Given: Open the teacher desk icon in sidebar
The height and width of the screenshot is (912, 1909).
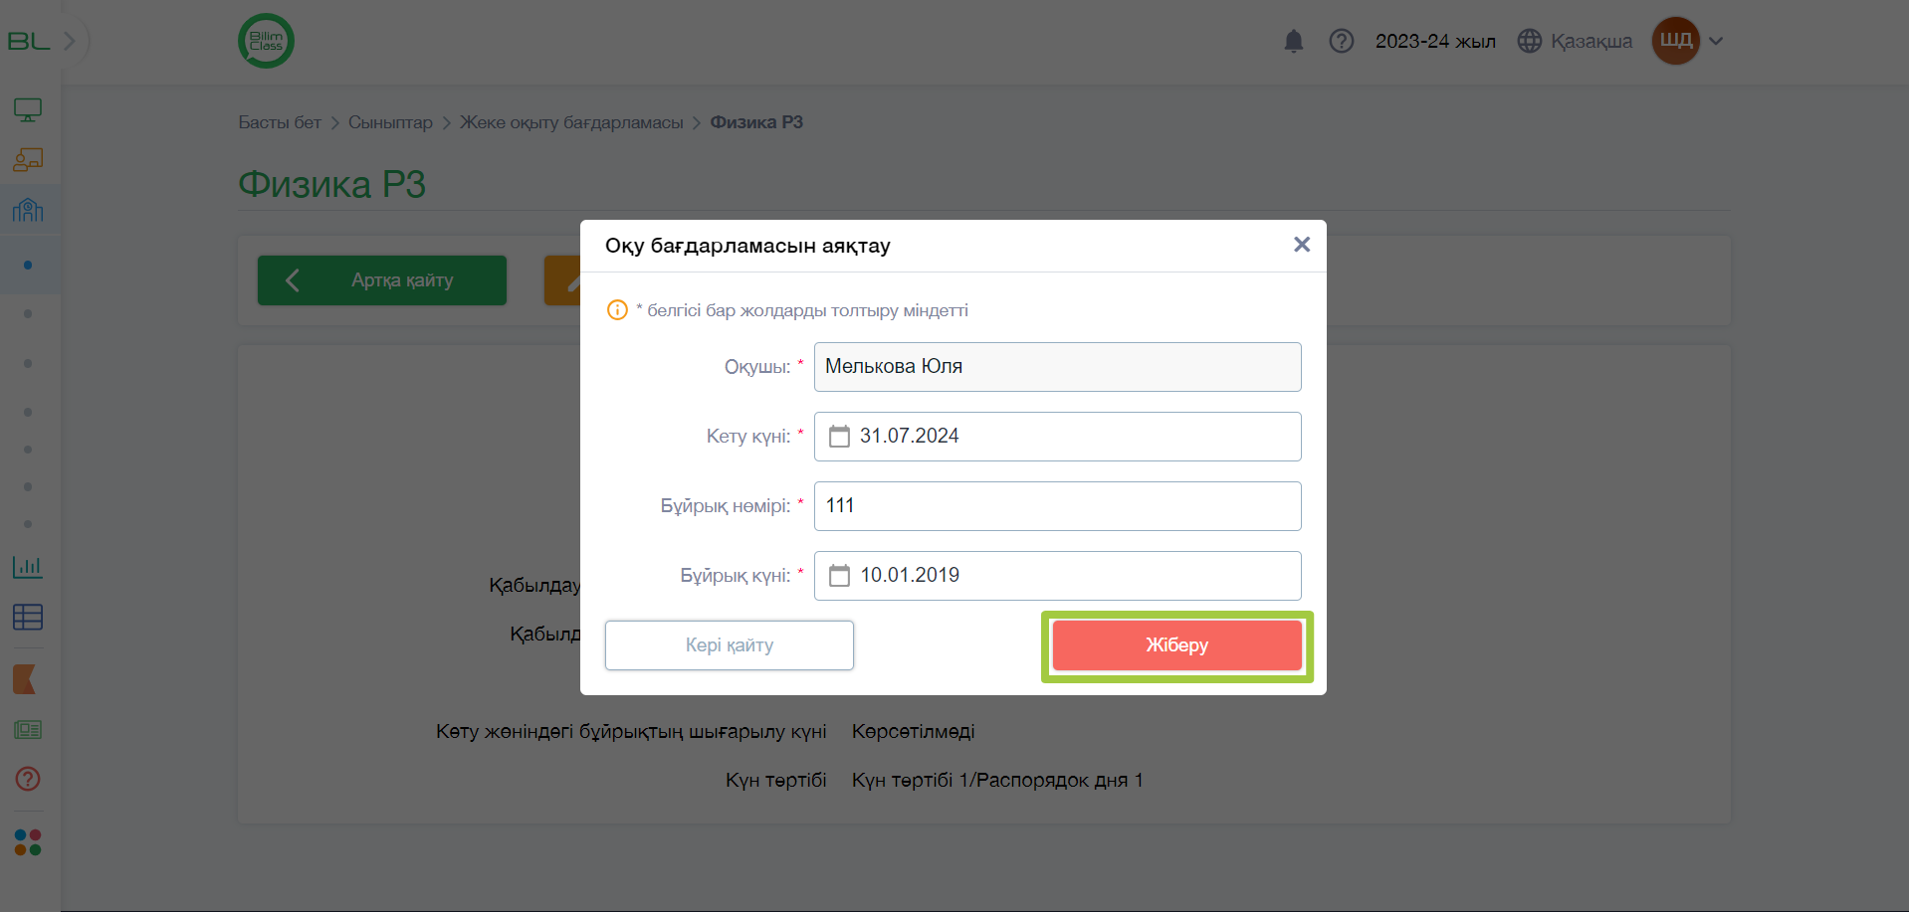Looking at the screenshot, I should [28, 159].
